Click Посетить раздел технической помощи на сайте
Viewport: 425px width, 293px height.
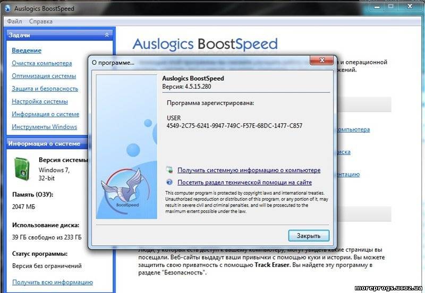click(244, 182)
